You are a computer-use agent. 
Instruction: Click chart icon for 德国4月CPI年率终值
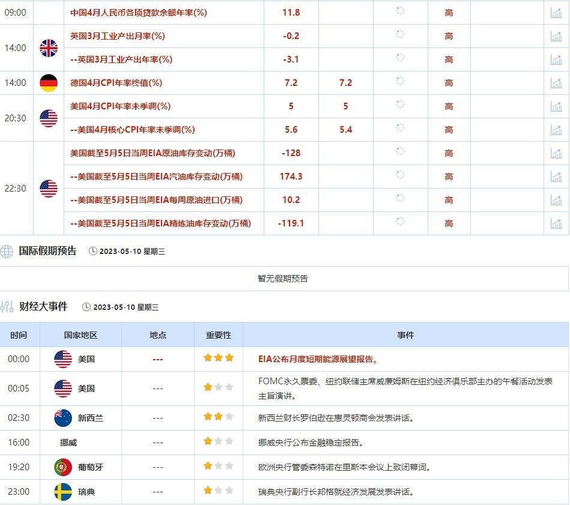coord(556,83)
